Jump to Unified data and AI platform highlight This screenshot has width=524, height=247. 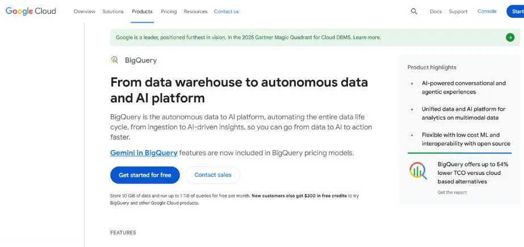(463, 114)
